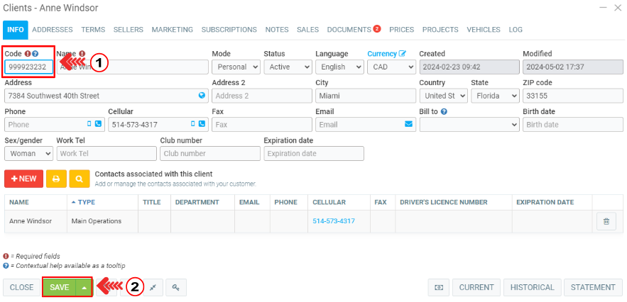Viewport: 627px width, 302px height.
Task: Click the globe icon in Address field
Action: 201,96
